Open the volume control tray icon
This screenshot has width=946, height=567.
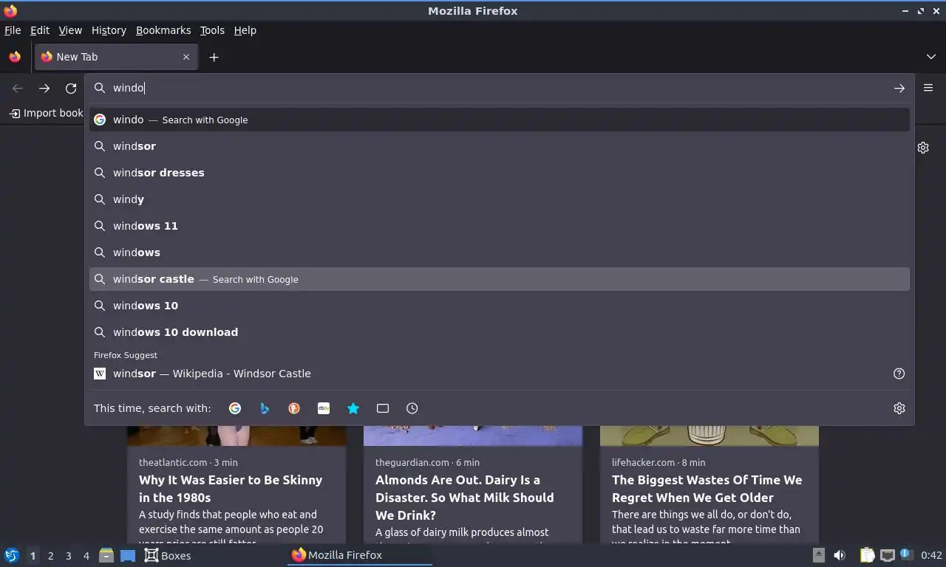click(840, 555)
